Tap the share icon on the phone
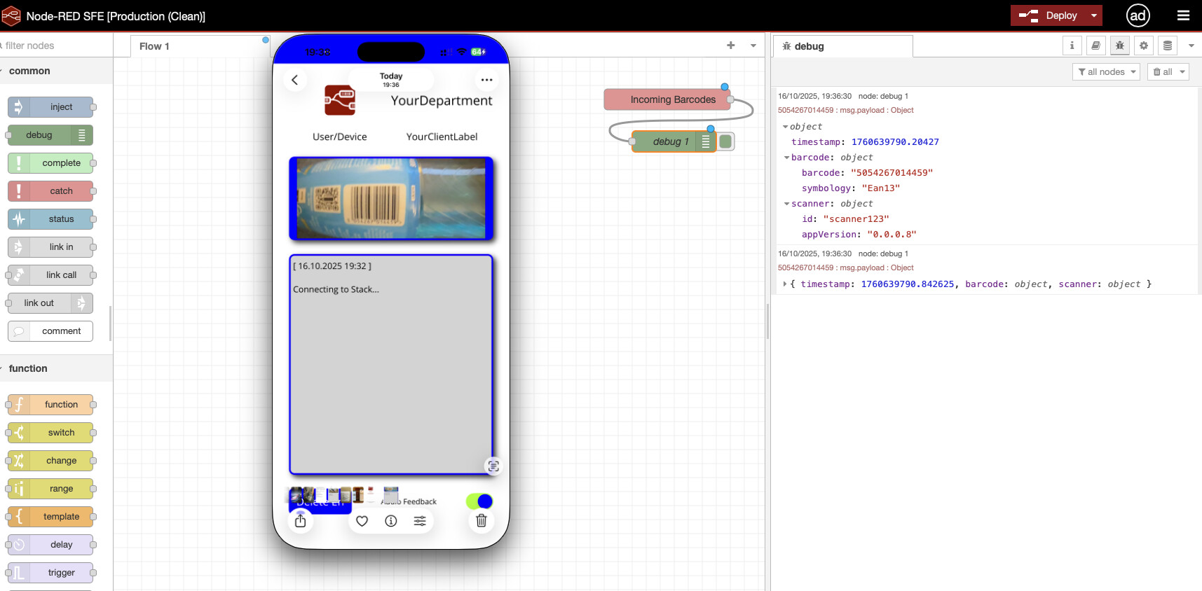The image size is (1202, 591). click(x=301, y=521)
